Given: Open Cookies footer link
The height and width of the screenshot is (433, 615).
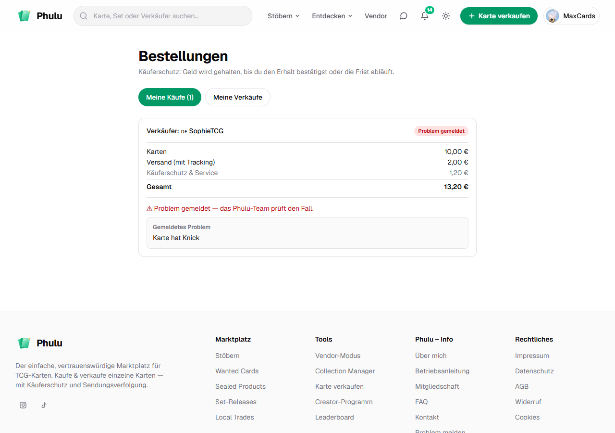Looking at the screenshot, I should tap(527, 417).
